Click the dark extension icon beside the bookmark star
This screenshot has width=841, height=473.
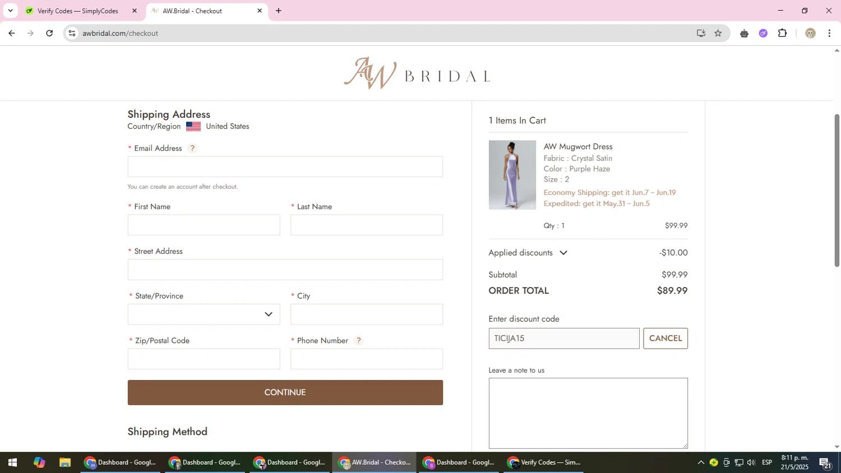[744, 33]
